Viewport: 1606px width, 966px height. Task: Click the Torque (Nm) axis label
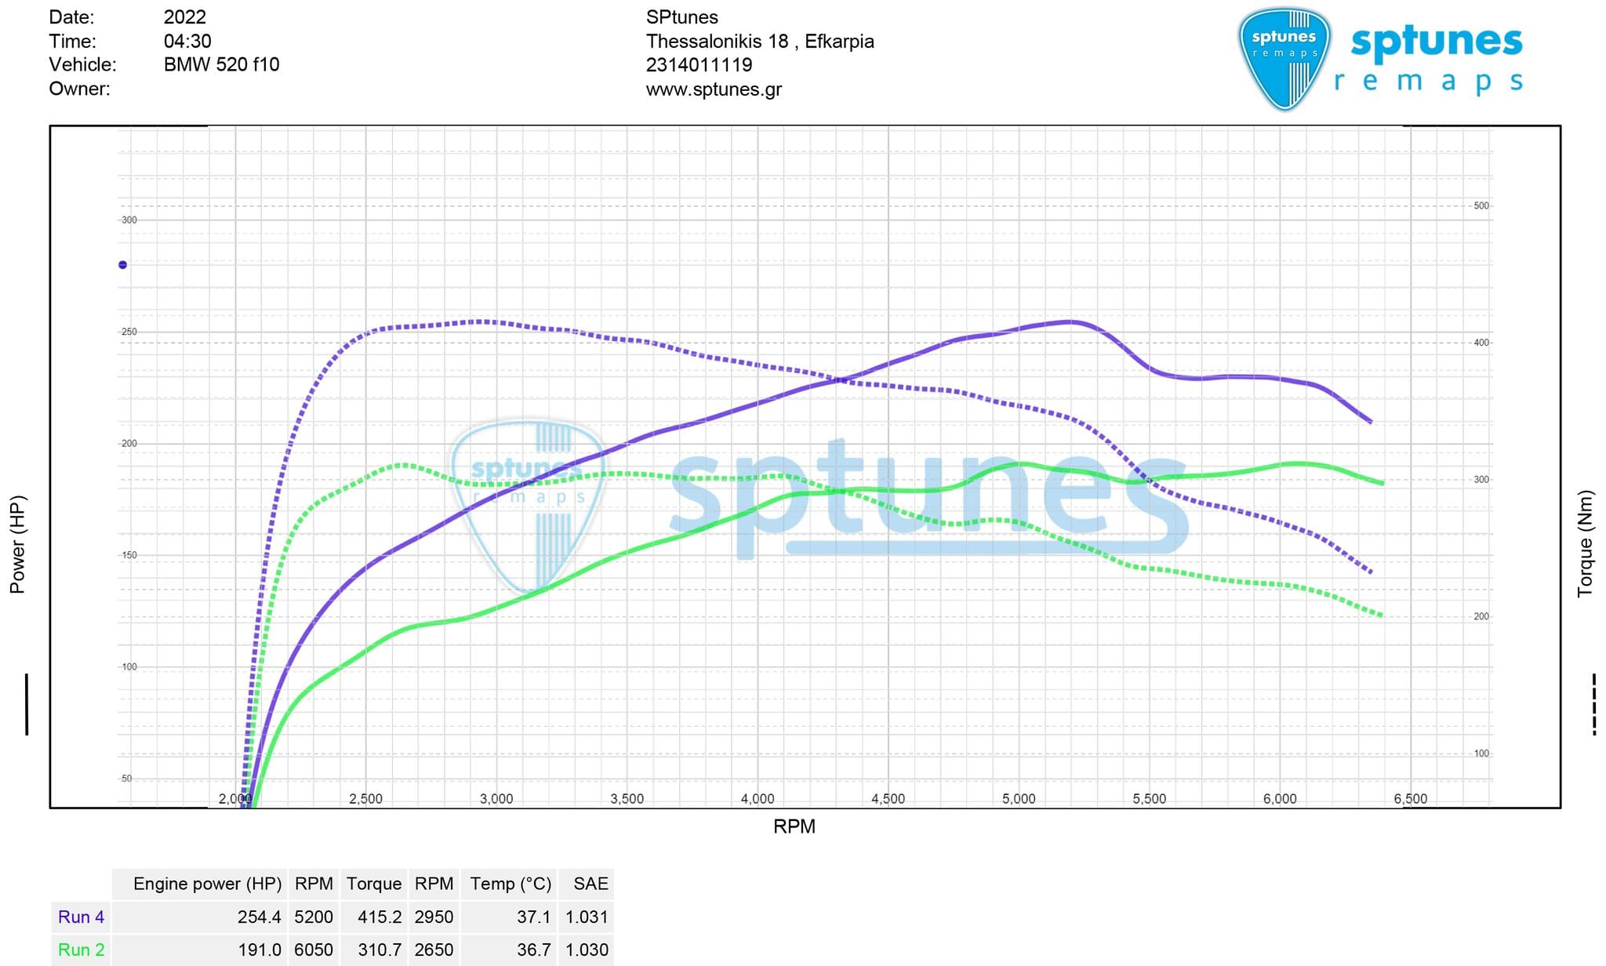(1586, 544)
